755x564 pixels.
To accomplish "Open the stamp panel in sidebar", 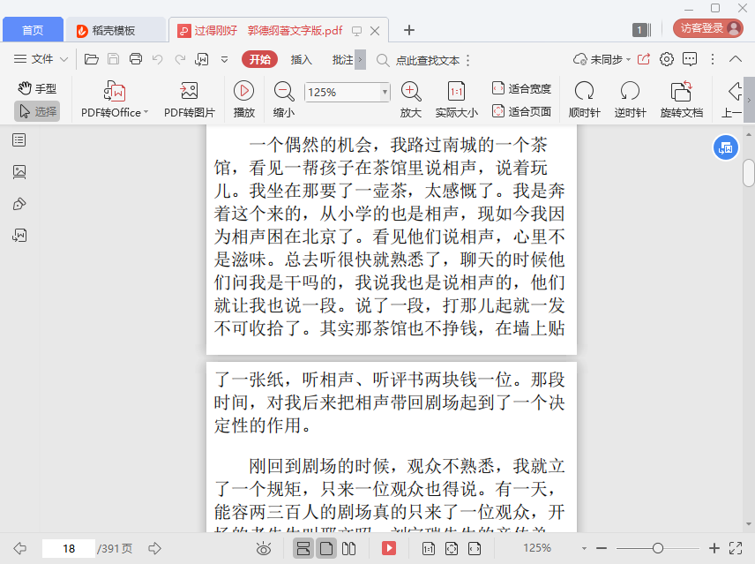I will point(19,204).
